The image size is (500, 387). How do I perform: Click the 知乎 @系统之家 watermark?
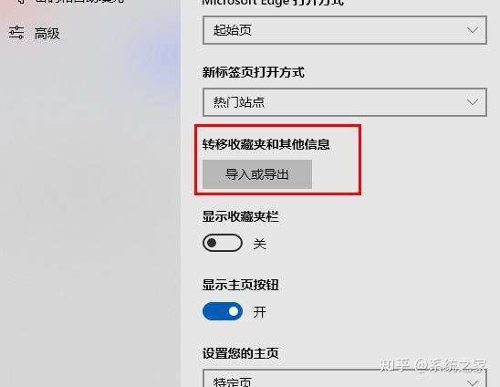point(433,365)
